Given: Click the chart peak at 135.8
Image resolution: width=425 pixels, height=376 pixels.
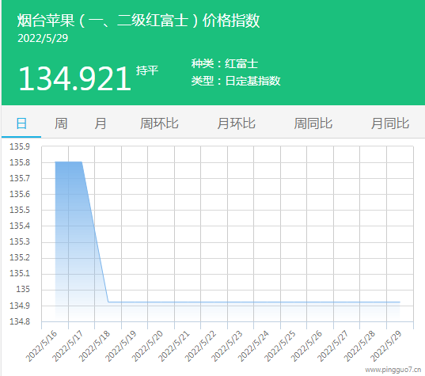Looking at the screenshot, I should coord(69,162).
